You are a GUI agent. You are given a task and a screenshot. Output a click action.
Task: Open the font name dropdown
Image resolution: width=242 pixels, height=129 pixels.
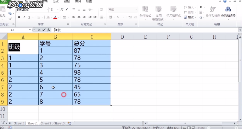[47, 10]
